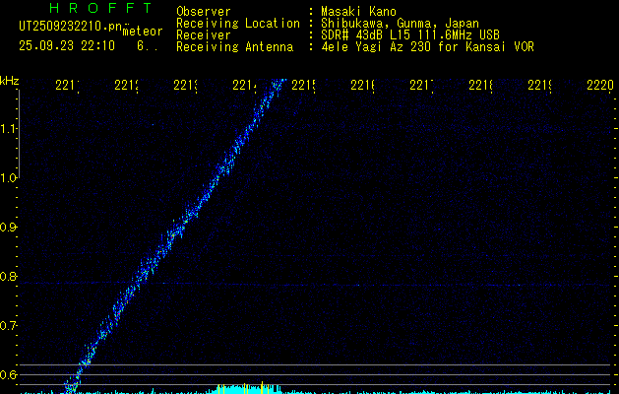Click the green meteor label

point(143,32)
